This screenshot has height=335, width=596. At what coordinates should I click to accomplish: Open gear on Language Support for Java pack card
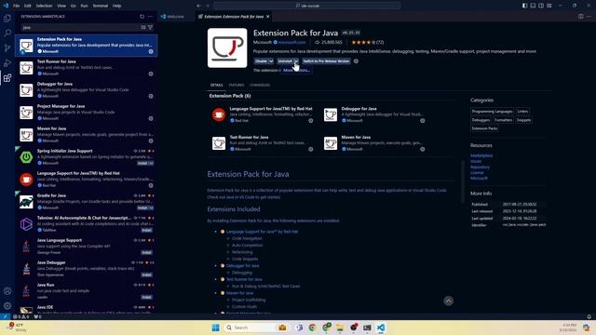[x=310, y=121]
